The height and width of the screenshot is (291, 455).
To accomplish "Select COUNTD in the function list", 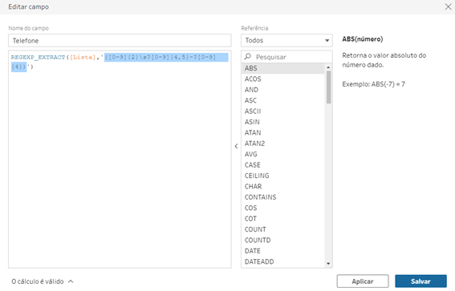I will click(283, 240).
